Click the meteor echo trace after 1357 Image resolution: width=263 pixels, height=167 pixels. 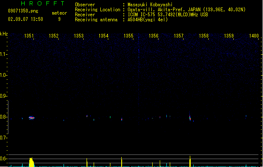[x=190, y=117]
